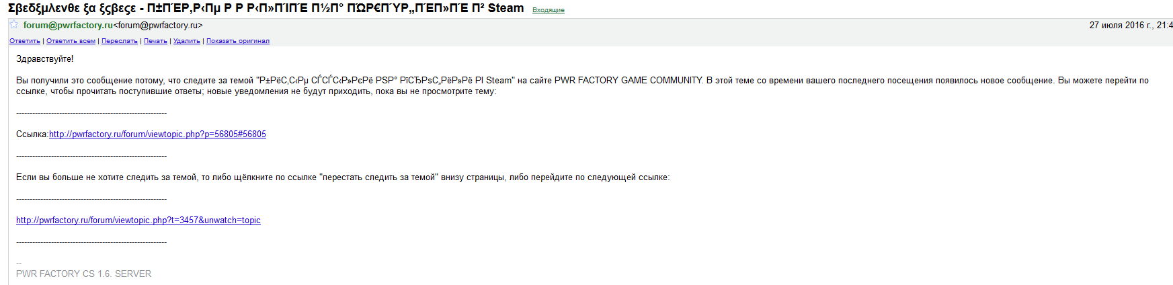Open the viewtopic.php?p=56805 forum link
Image resolution: width=1173 pixels, height=285 pixels.
click(x=157, y=134)
